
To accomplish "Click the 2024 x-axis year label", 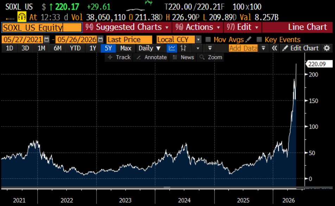I will [x=184, y=200].
